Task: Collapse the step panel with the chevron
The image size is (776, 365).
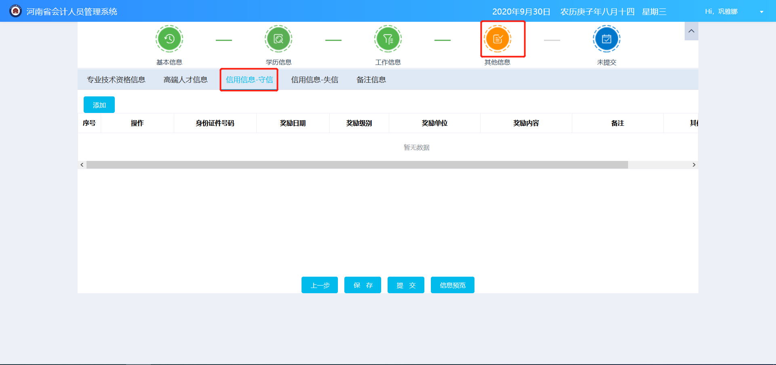Action: pos(691,31)
